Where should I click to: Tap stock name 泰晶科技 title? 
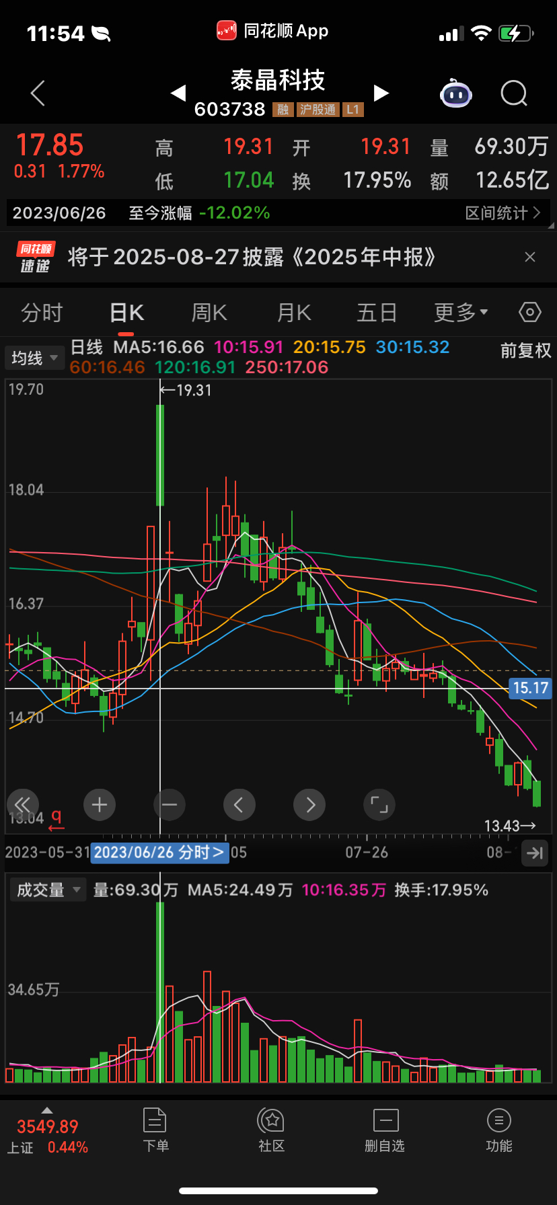pos(278,80)
